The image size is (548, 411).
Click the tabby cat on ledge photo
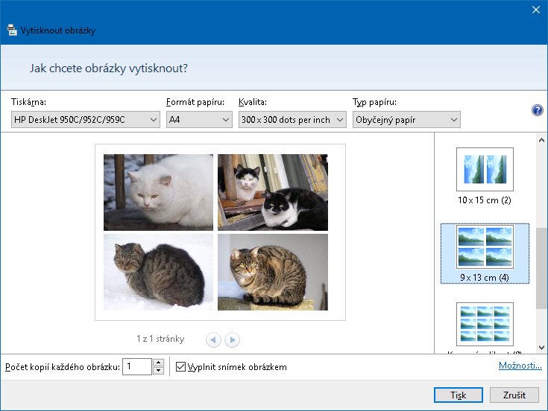point(273,273)
